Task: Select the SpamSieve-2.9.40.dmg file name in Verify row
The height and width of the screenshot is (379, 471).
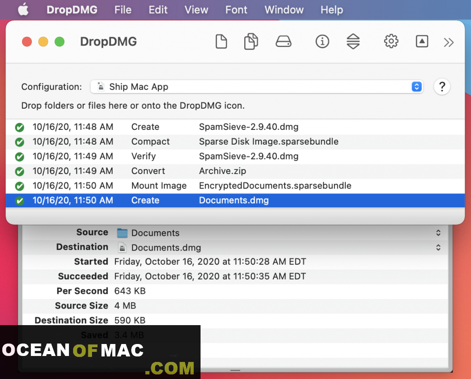Action: [249, 157]
